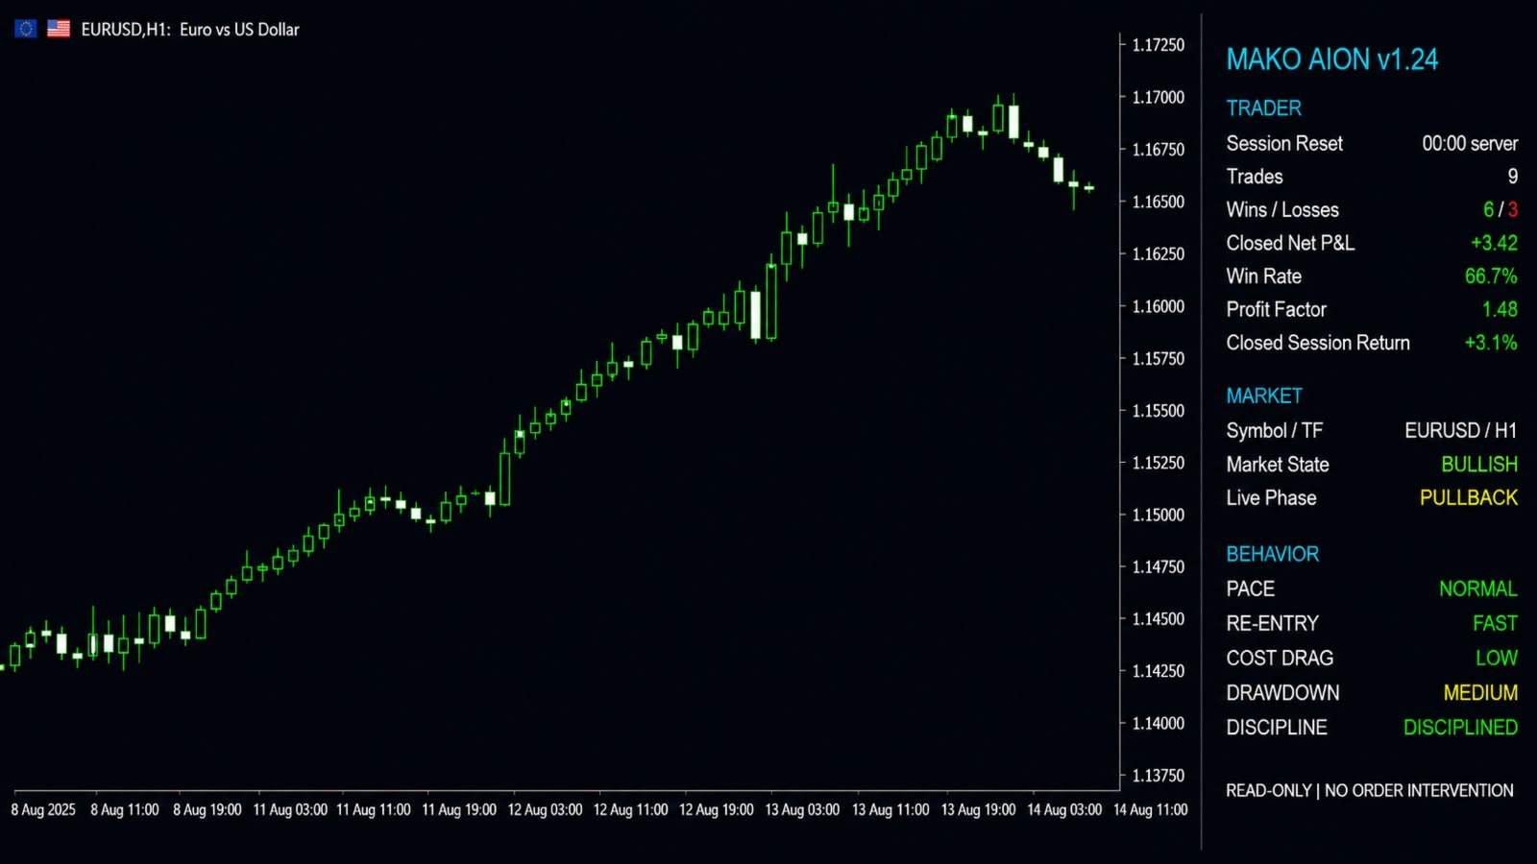
Task: Select the chart title "EURUSD,H1: Euro vs US Dollar"
Action: [x=190, y=30]
